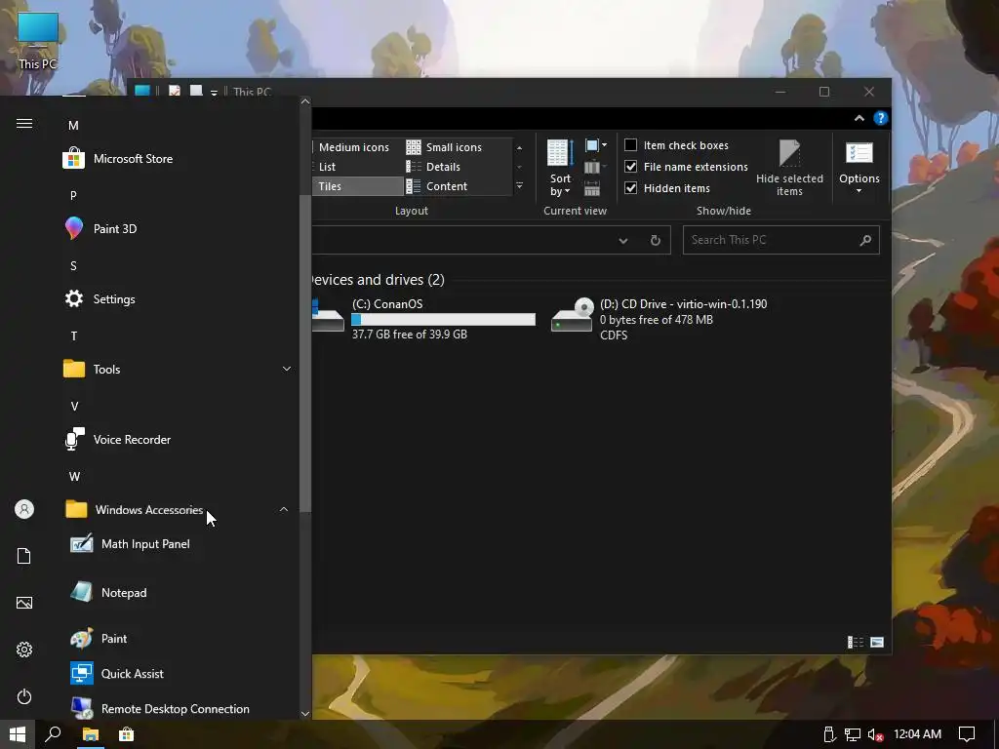999x749 pixels.
Task: Click the letter W group header
Action: 74,476
